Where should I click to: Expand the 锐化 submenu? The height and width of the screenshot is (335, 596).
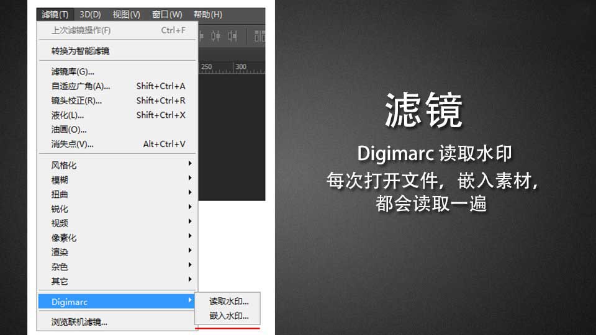[x=118, y=208]
